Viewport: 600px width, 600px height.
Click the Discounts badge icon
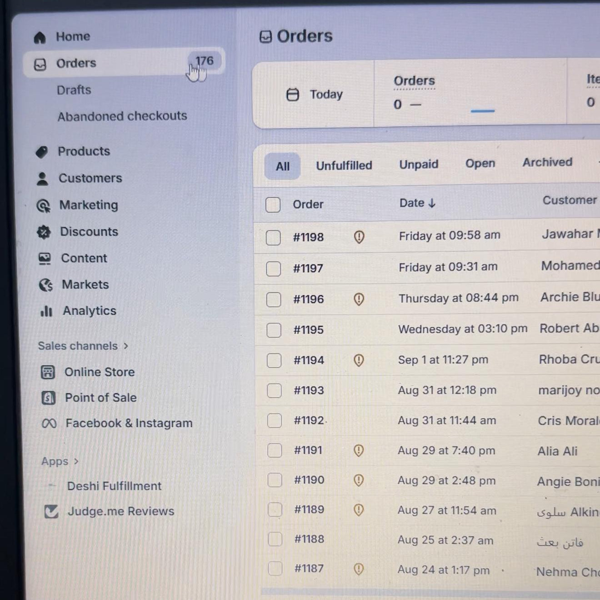(44, 232)
